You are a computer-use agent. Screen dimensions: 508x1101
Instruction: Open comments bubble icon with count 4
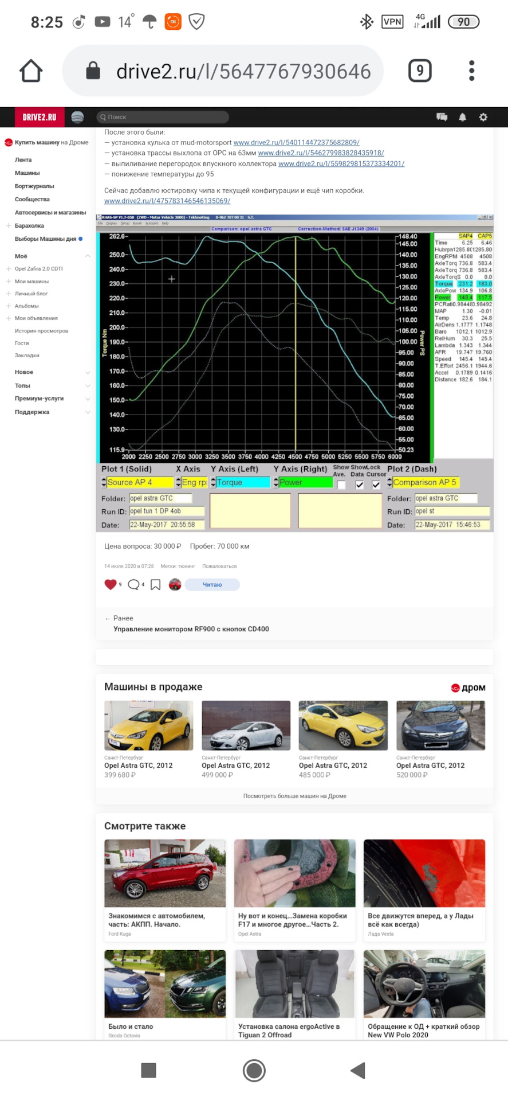pyautogui.click(x=134, y=584)
